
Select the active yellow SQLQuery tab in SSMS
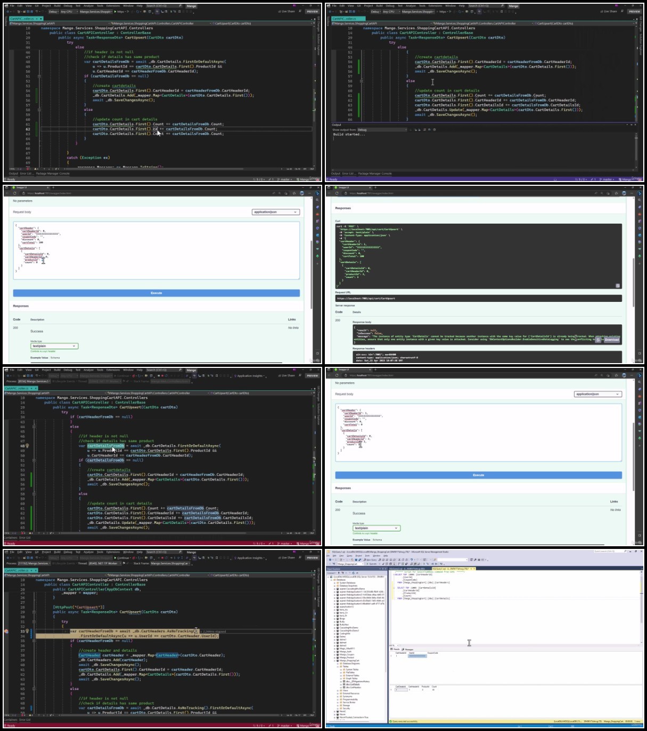453,569
